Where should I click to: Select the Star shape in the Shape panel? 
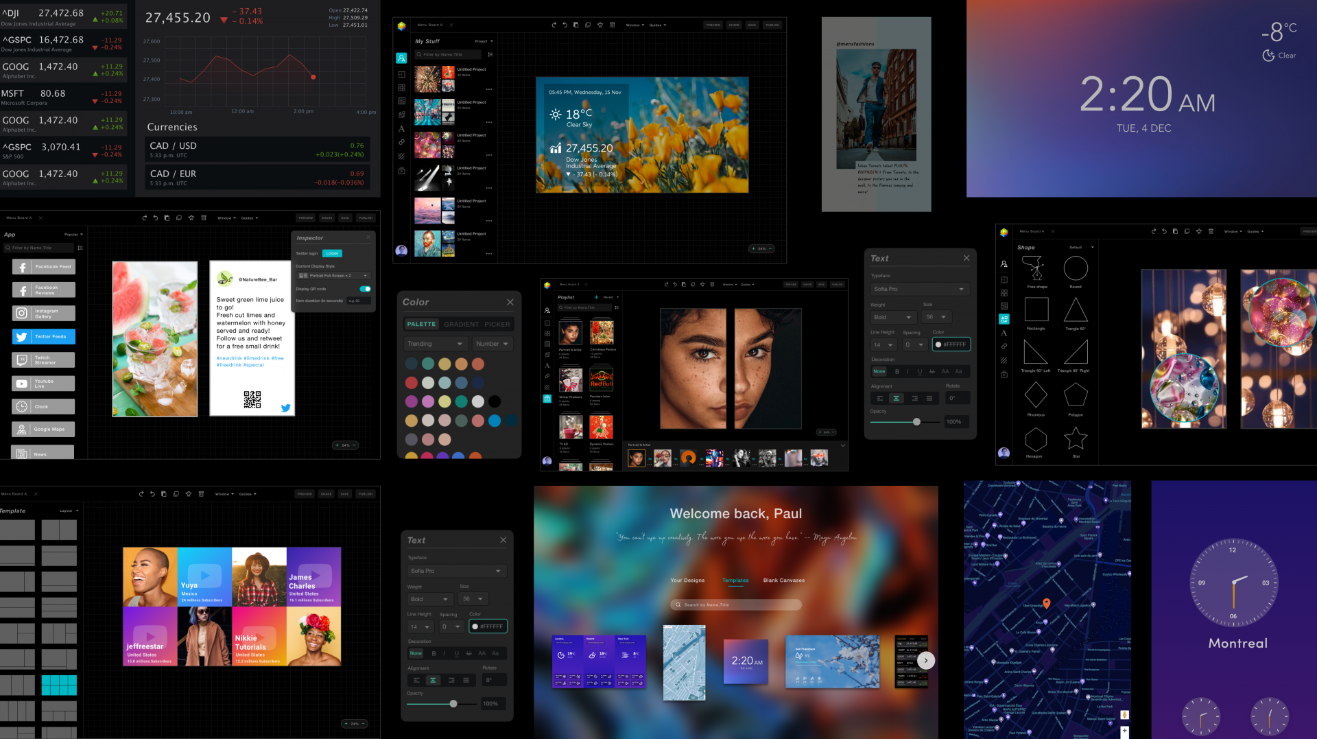pos(1075,438)
